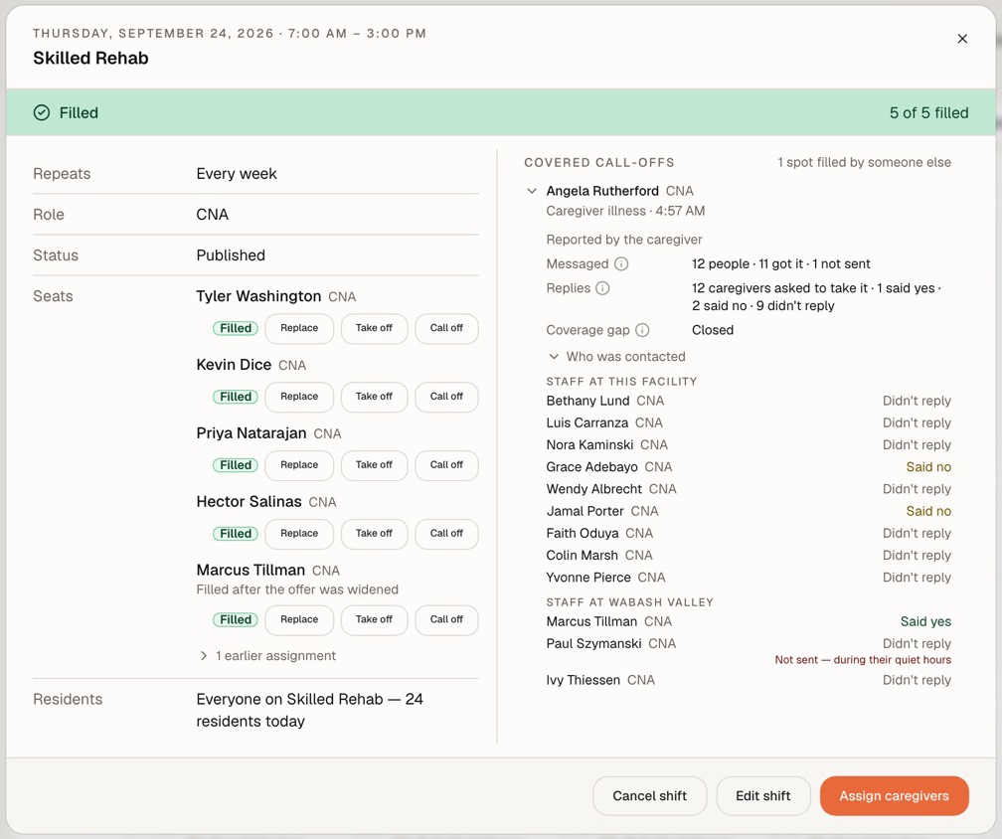Take off Priya Natarajan

click(x=374, y=465)
